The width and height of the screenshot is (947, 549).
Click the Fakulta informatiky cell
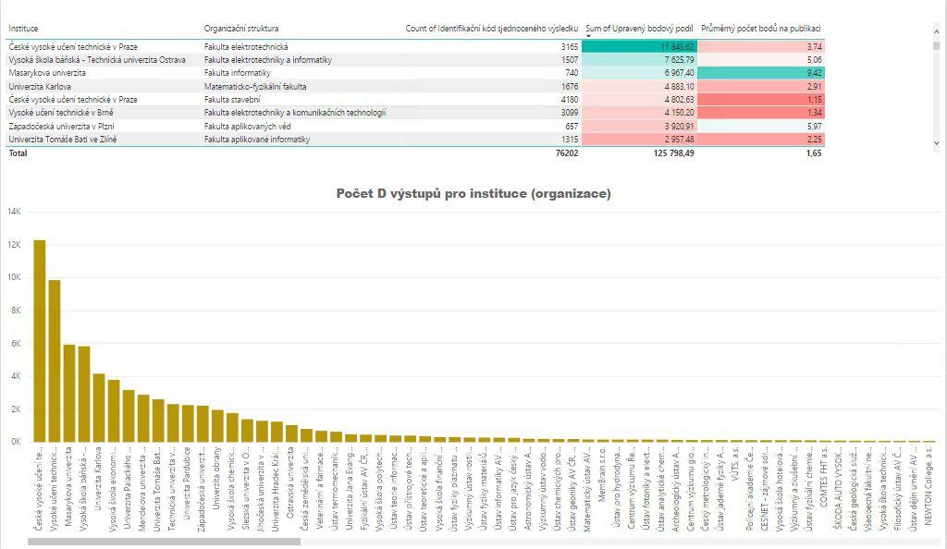click(238, 73)
